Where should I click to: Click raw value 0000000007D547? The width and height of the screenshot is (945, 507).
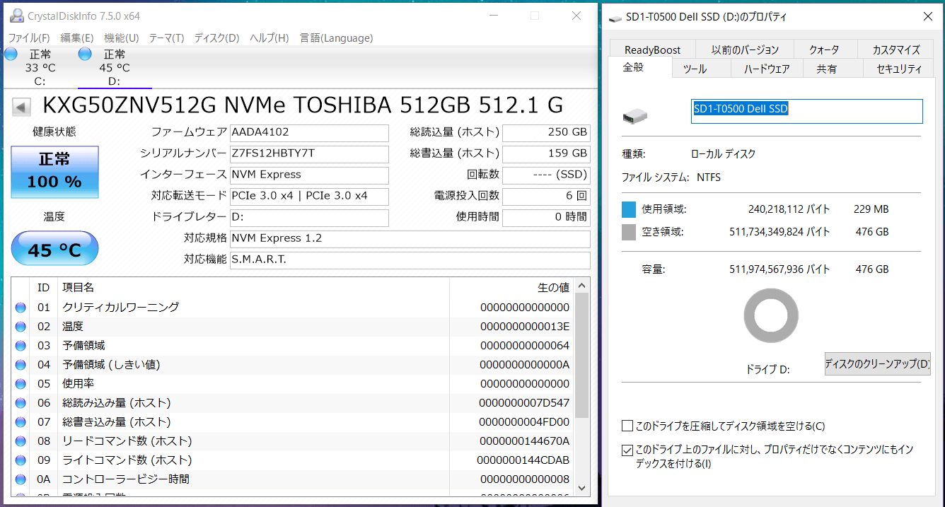pos(524,403)
